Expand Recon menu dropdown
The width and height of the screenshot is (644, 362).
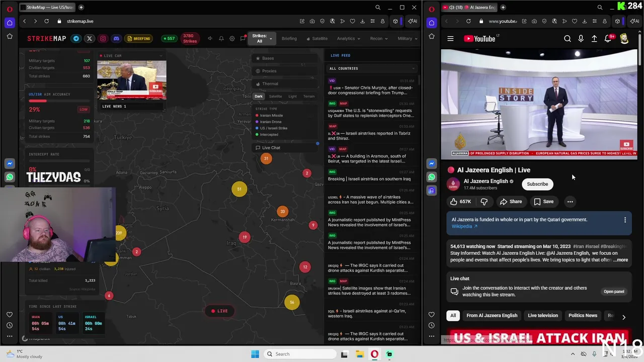point(378,39)
